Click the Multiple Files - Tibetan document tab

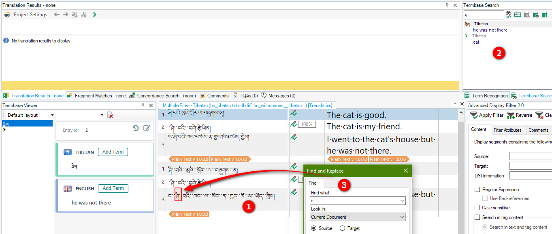247,105
